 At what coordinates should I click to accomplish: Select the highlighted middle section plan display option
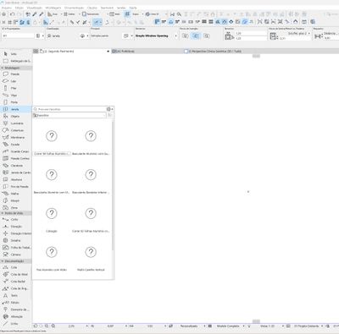(x=196, y=36)
